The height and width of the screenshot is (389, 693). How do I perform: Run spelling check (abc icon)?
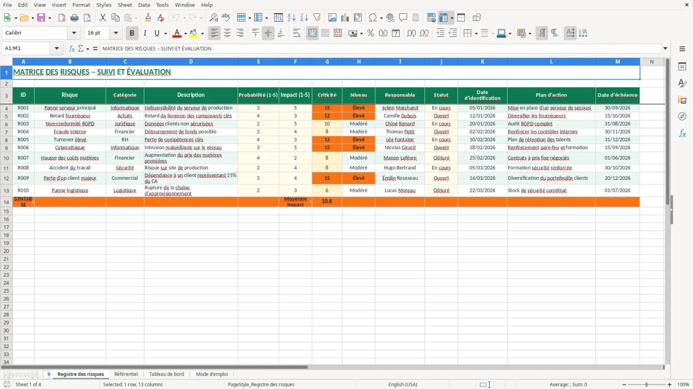[x=226, y=18]
